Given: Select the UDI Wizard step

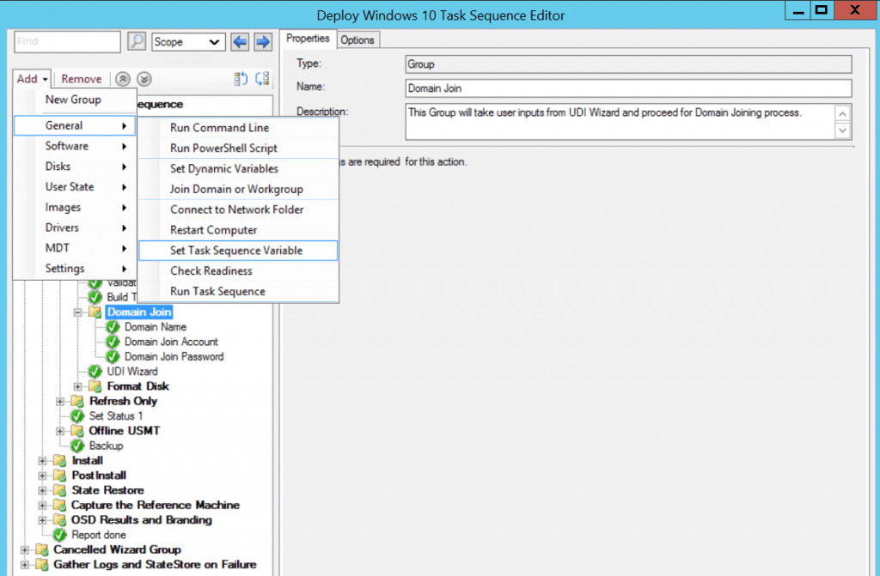Looking at the screenshot, I should pyautogui.click(x=132, y=372).
